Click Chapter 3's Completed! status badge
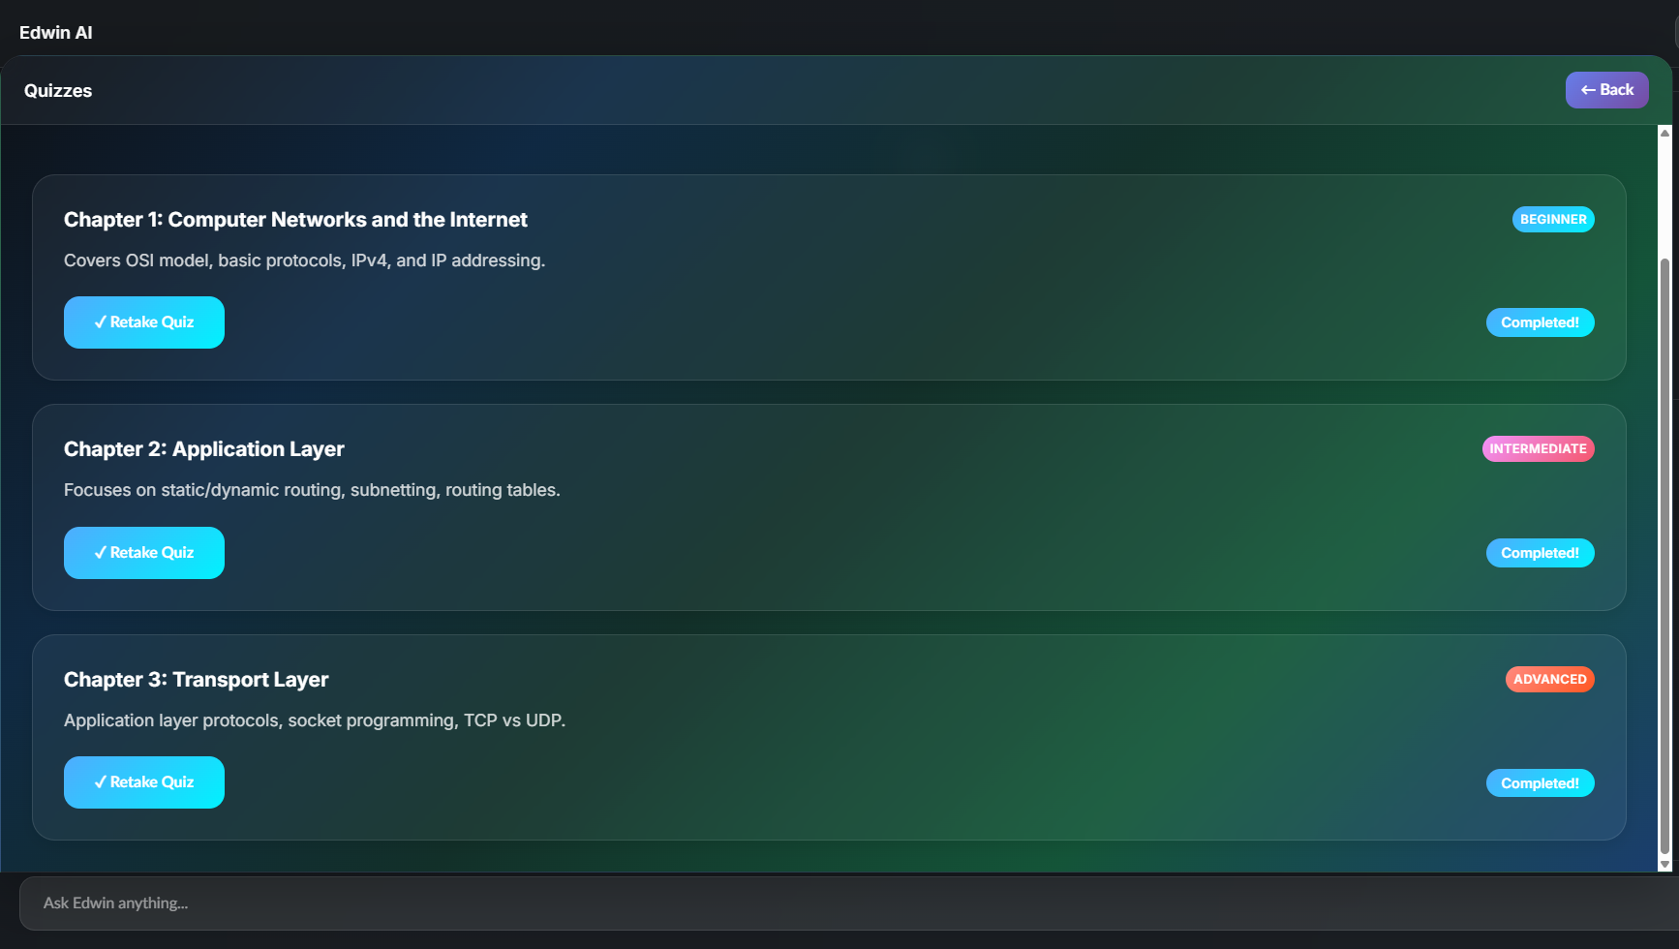Image resolution: width=1679 pixels, height=949 pixels. pyautogui.click(x=1540, y=783)
